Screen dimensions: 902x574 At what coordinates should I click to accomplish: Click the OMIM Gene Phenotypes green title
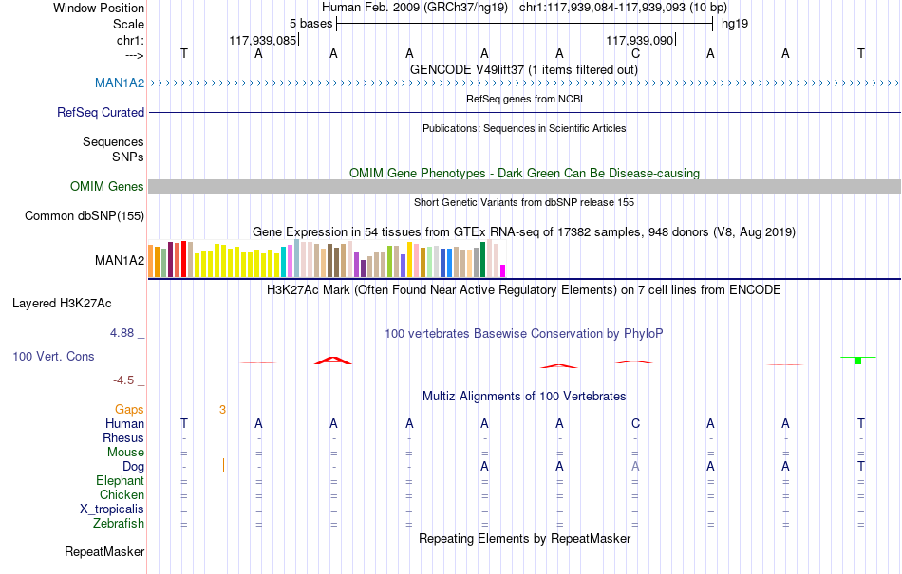click(x=525, y=173)
